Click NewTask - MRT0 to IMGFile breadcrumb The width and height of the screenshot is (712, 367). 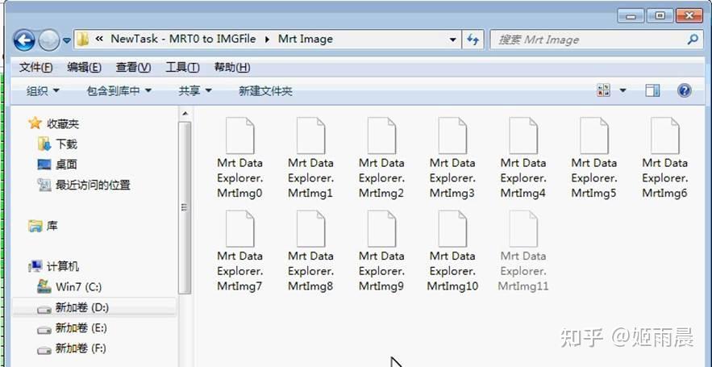(183, 39)
